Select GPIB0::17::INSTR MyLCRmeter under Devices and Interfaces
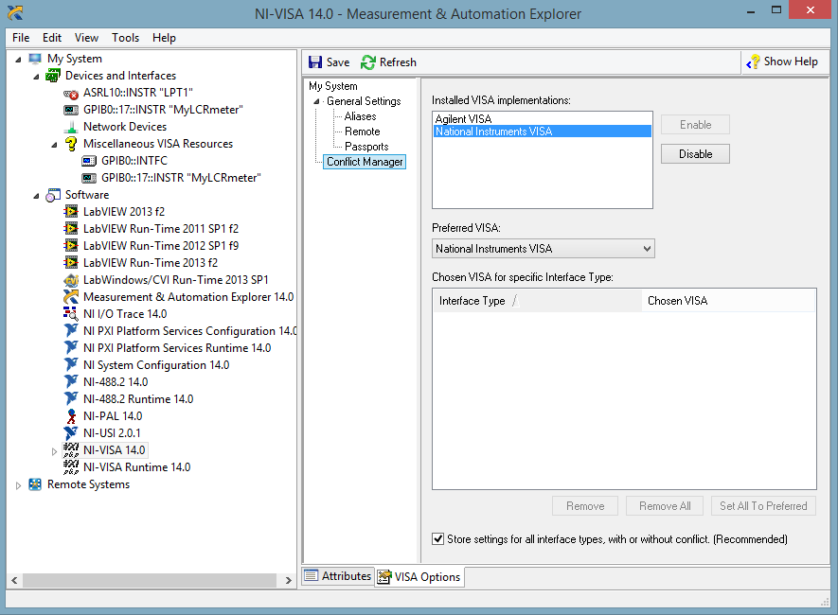This screenshot has height=615, width=838. coord(163,110)
